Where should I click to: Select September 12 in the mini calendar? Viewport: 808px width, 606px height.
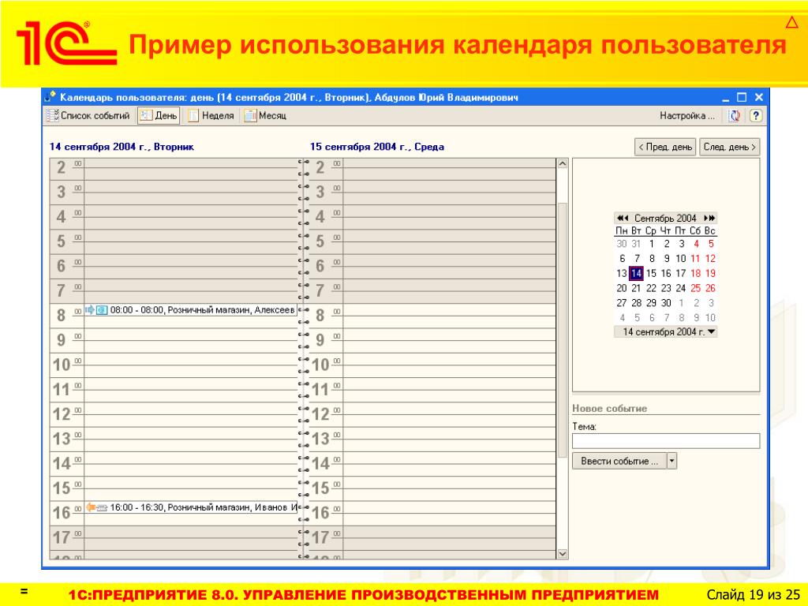pos(711,259)
